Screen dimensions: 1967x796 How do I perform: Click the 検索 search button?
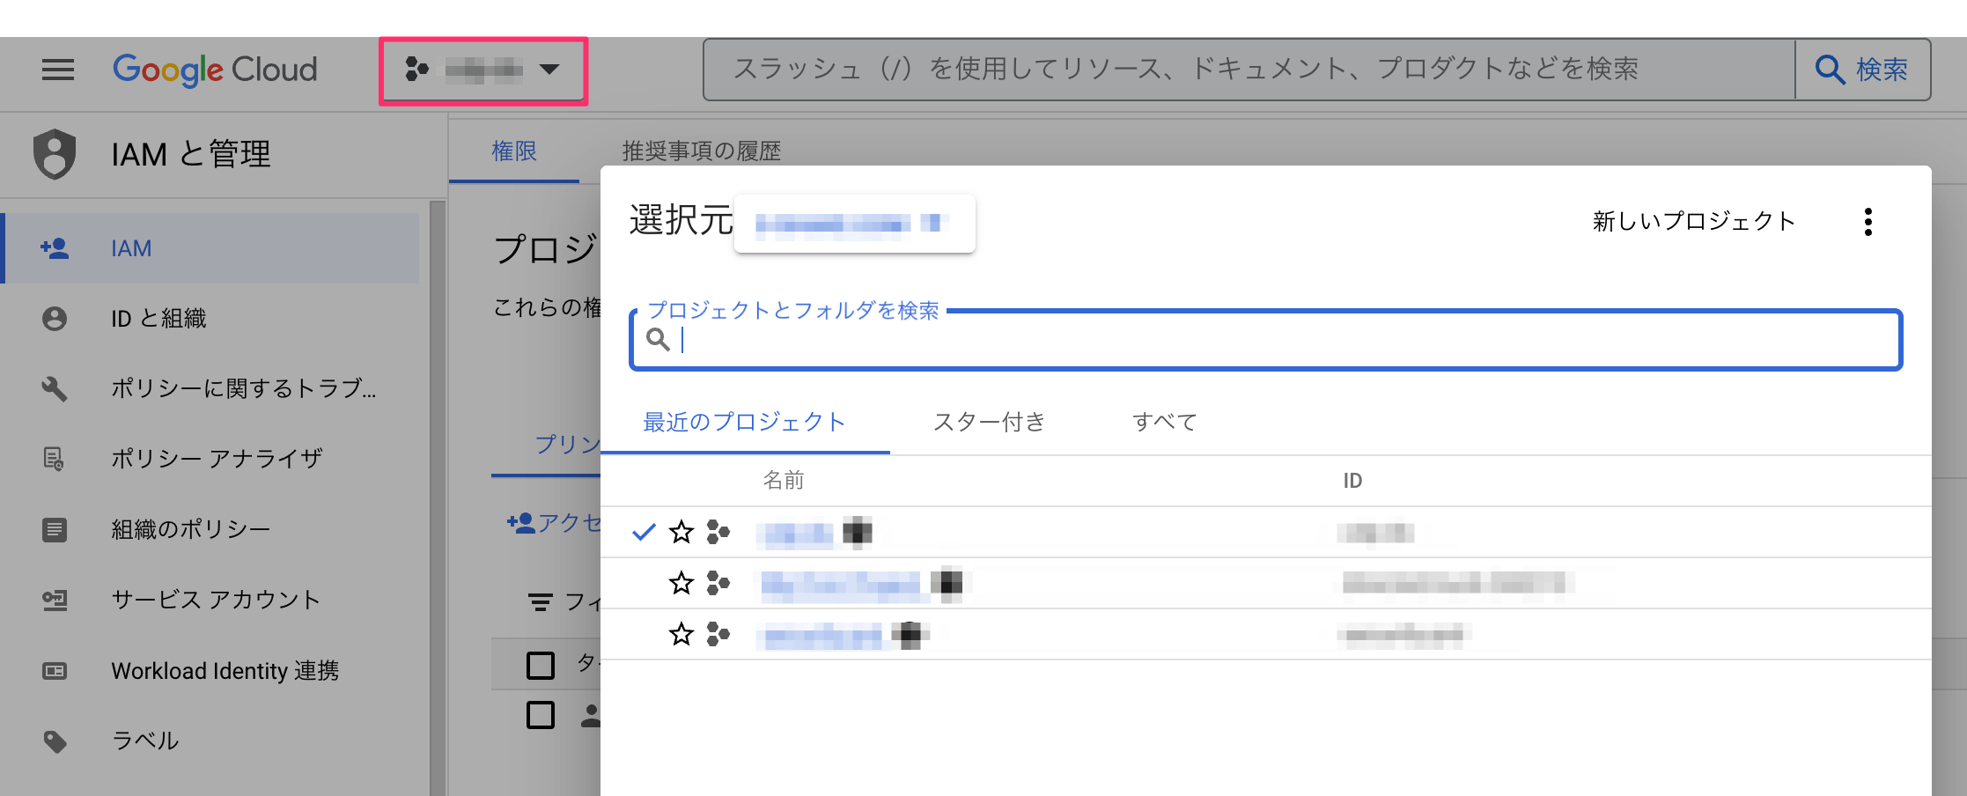[x=1863, y=70]
